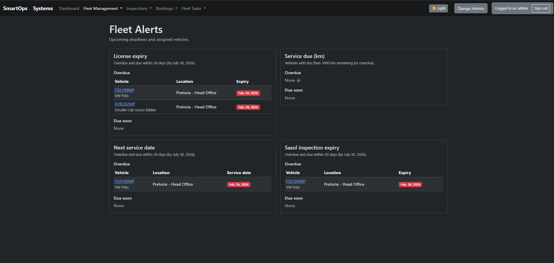Open vehicle KVR202MP link
The width and height of the screenshot is (554, 263).
(x=125, y=104)
